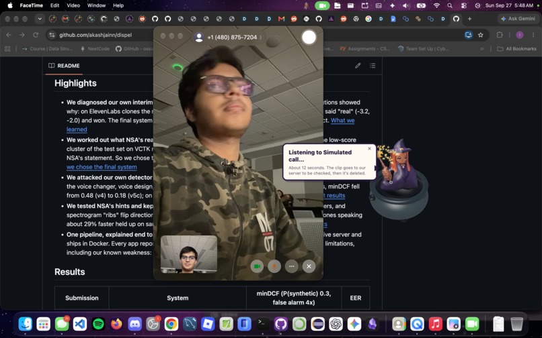Click the green FaceTime camera status indicator
542x338 pixels.
[x=322, y=5]
